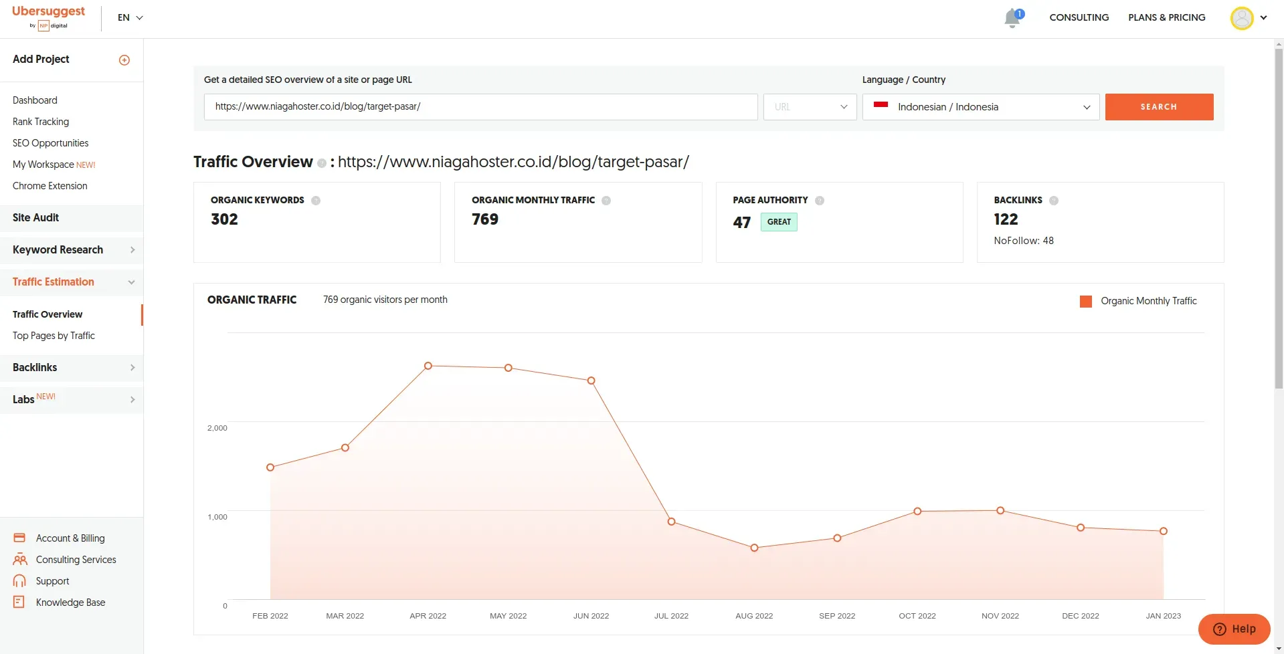Open the Indonesian / Indonesia country dropdown

[x=980, y=107]
